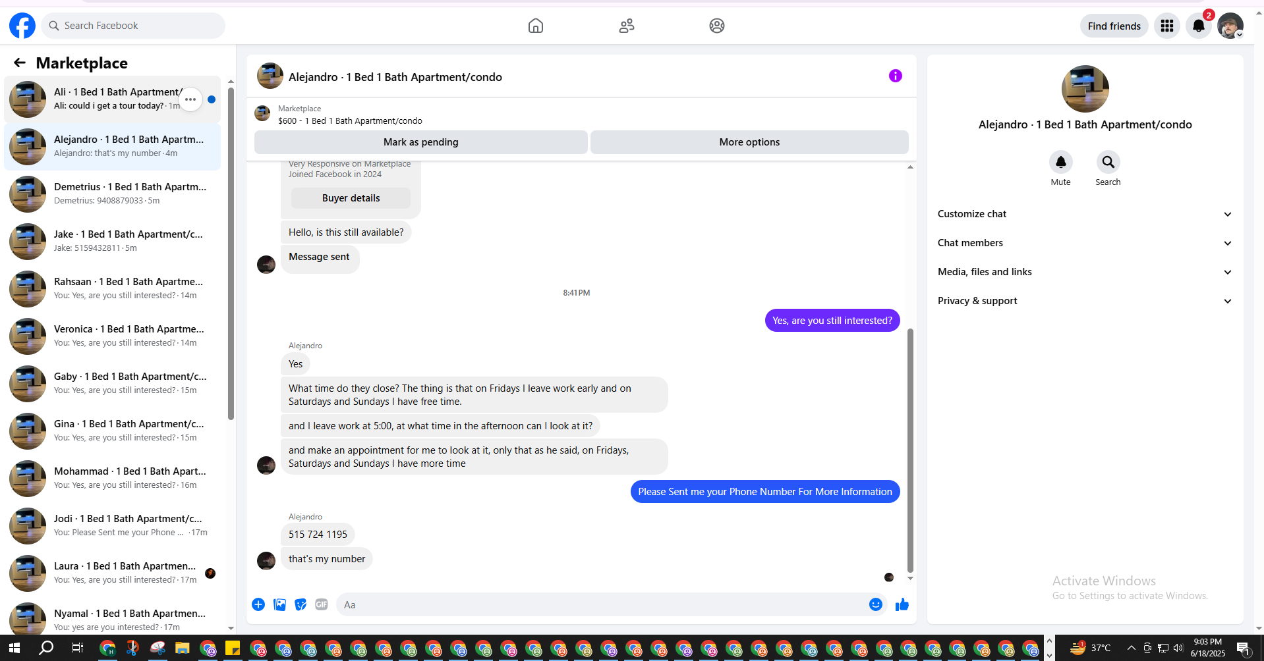Open the Friends icon in top navigation
This screenshot has height=661, width=1264.
click(x=627, y=26)
